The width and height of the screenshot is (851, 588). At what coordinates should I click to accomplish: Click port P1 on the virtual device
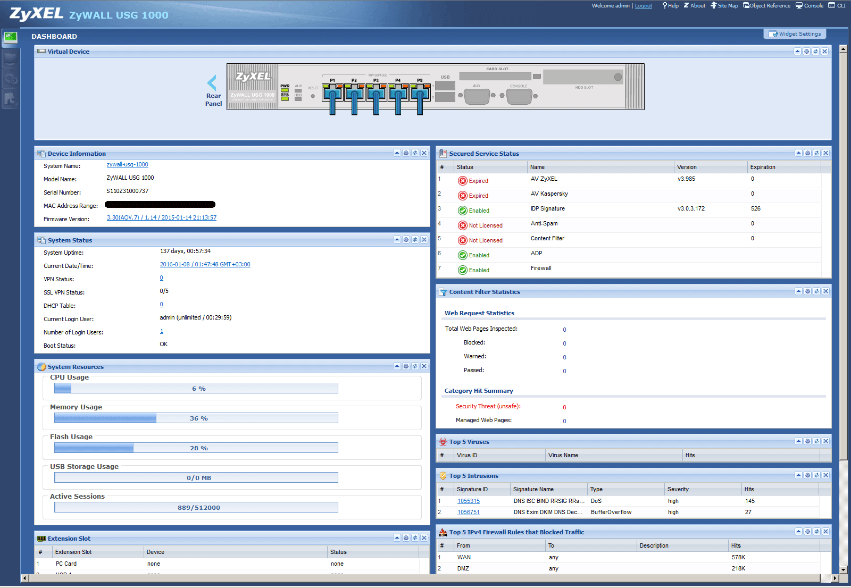(332, 95)
